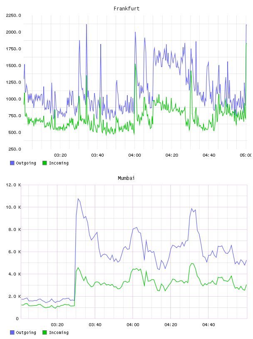253x339 pixels.
Task: Click the 250.0 y-axis label on Frankfurt chart
Action: (15, 149)
